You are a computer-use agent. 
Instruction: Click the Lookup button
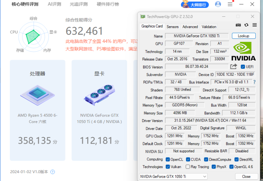tap(244, 36)
